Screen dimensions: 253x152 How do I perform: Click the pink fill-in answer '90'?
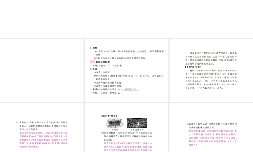[109, 66]
